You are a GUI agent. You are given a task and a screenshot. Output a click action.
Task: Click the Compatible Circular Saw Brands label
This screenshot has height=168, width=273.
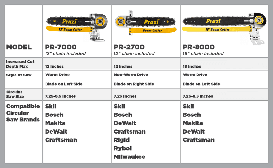(23, 113)
